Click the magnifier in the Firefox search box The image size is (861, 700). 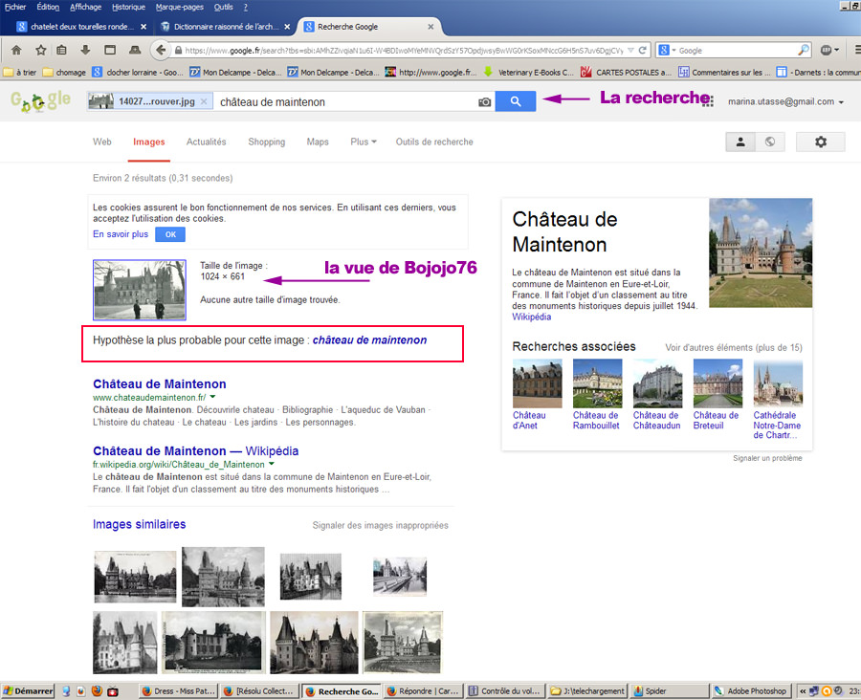[804, 50]
